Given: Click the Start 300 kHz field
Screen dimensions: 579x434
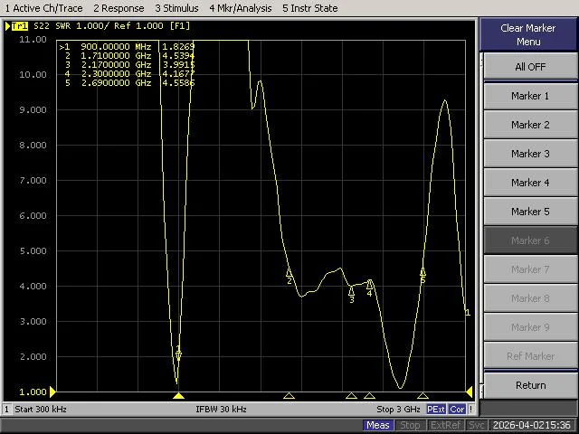Looking at the screenshot, I should click(41, 410).
